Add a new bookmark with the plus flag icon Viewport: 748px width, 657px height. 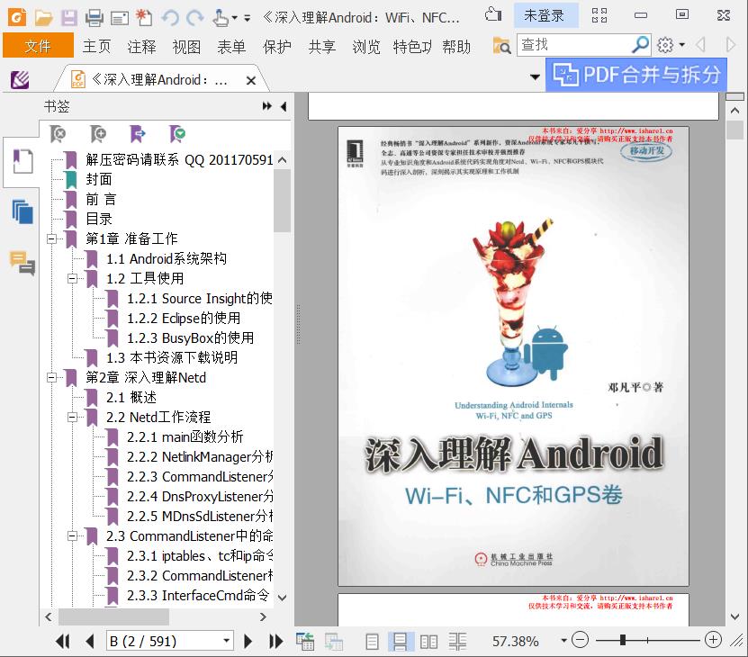click(x=98, y=134)
